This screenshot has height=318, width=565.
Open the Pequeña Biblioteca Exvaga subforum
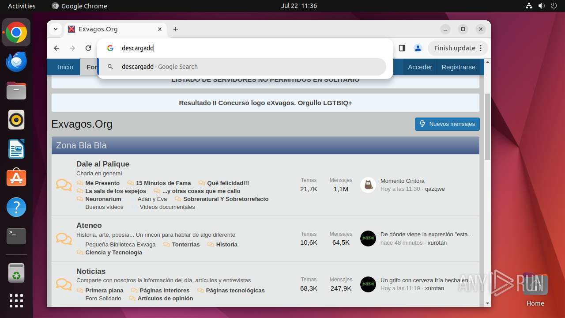tap(121, 244)
